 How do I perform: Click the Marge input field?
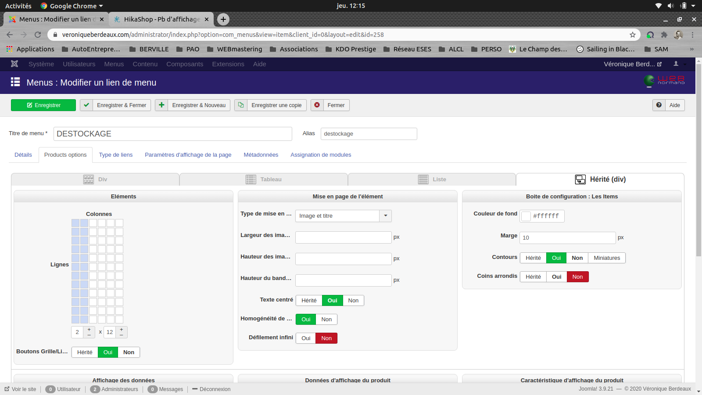568,238
